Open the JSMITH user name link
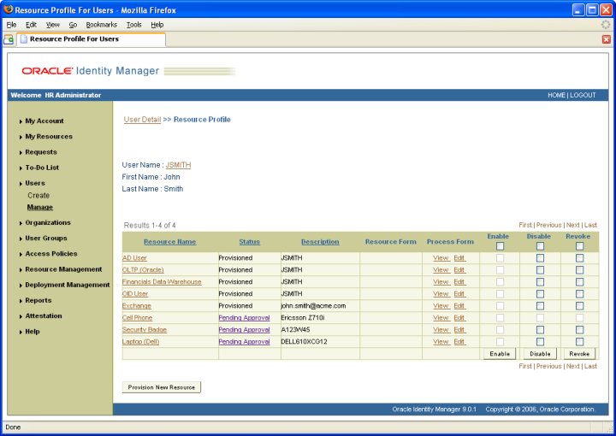 (x=178, y=165)
